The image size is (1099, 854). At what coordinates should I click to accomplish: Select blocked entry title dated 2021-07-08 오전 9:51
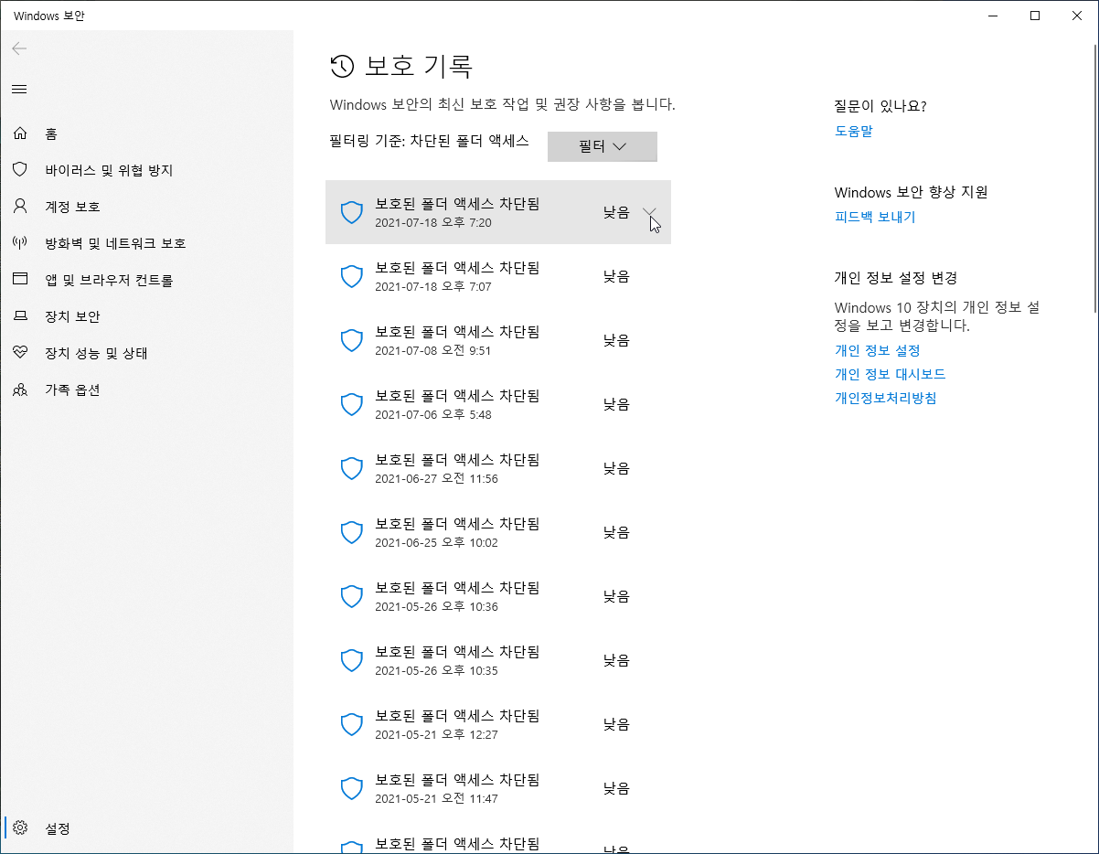[x=457, y=332]
